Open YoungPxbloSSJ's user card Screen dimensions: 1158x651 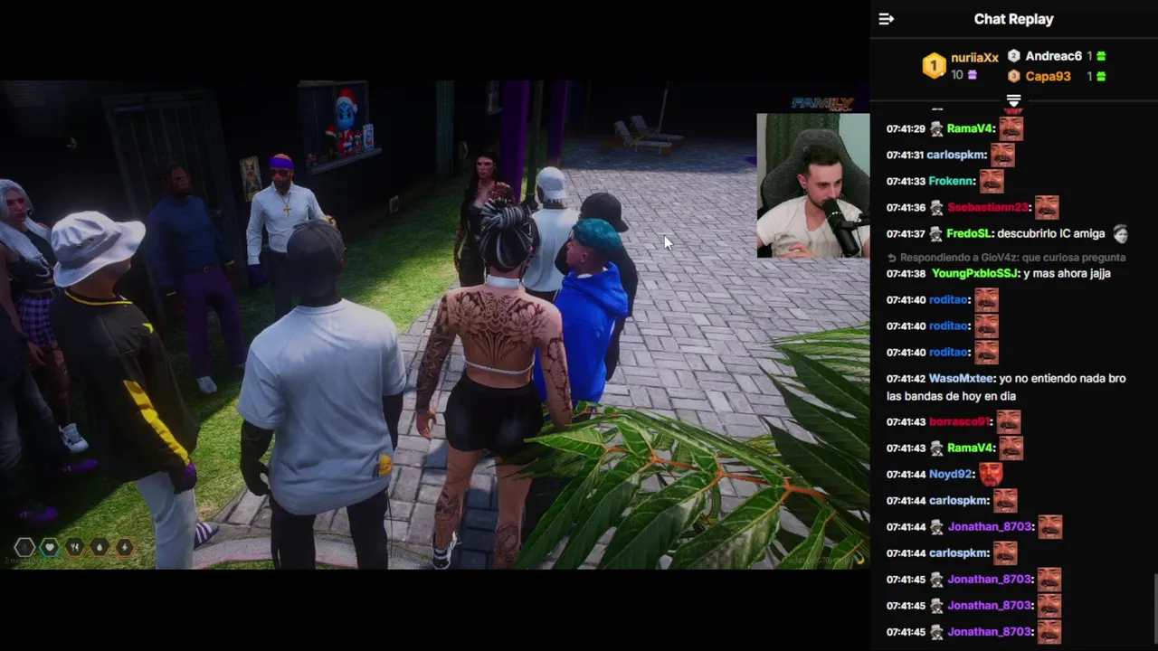coord(975,273)
